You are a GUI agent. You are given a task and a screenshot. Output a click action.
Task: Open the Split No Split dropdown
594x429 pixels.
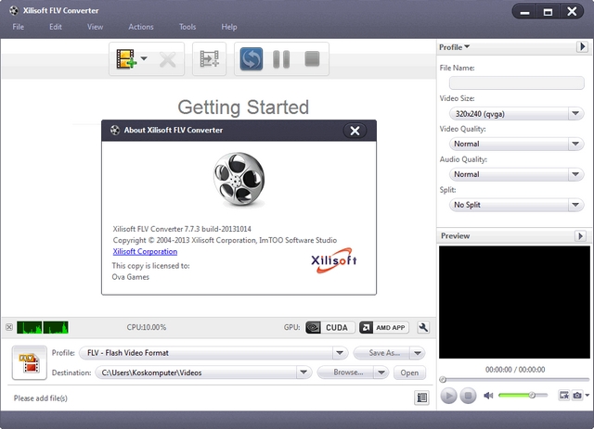tap(517, 205)
